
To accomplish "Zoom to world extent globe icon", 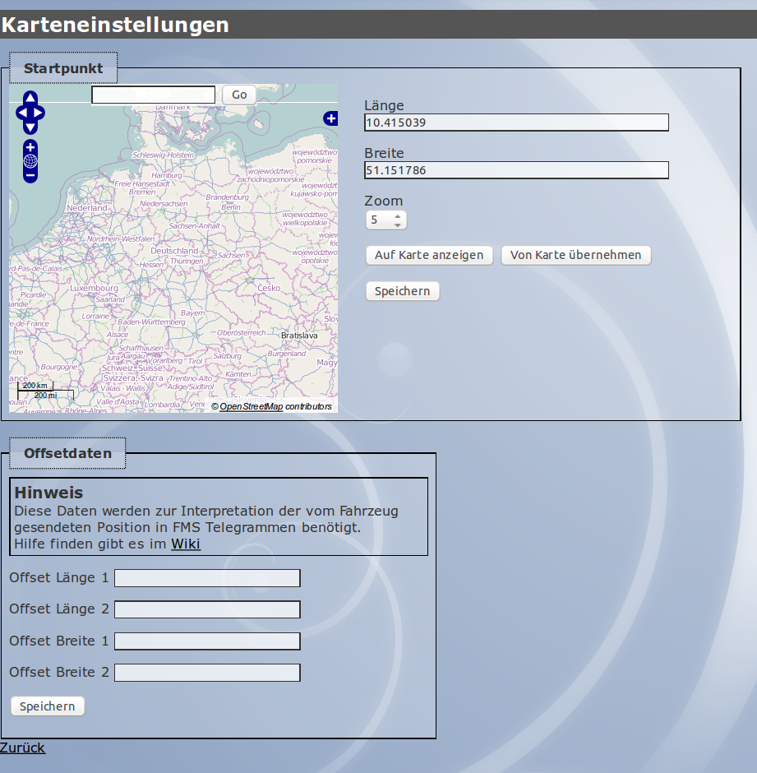I will [30, 161].
